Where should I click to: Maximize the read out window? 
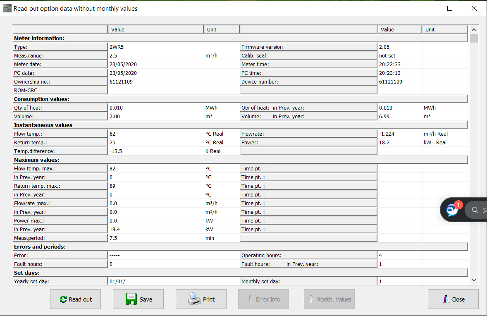point(450,8)
